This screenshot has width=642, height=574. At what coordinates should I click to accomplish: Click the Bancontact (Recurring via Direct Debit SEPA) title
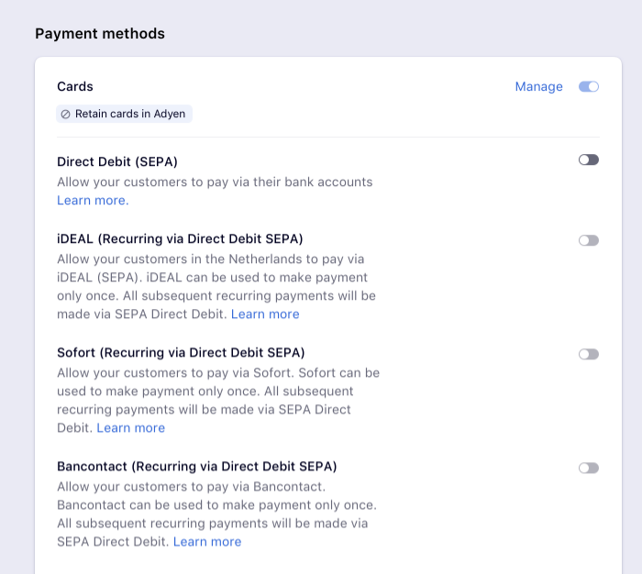click(197, 466)
